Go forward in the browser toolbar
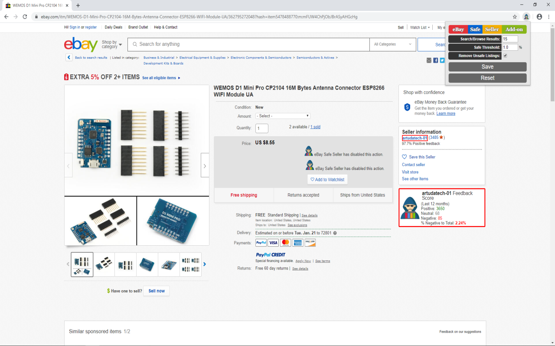 click(x=16, y=17)
